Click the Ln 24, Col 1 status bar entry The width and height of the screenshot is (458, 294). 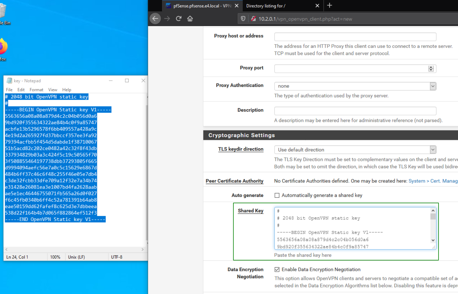17,257
